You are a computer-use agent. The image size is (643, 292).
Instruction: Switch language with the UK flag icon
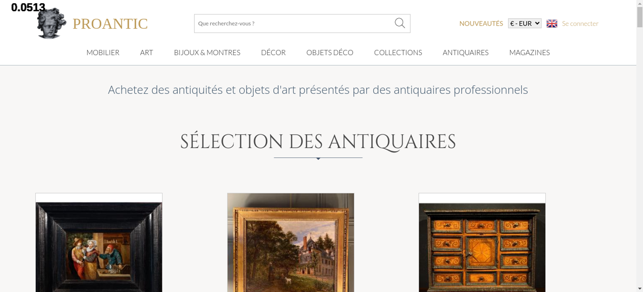point(552,23)
